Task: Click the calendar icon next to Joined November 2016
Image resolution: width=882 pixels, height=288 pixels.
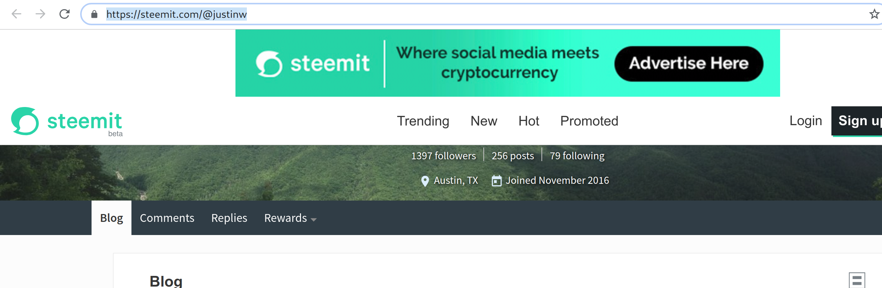Action: [497, 180]
